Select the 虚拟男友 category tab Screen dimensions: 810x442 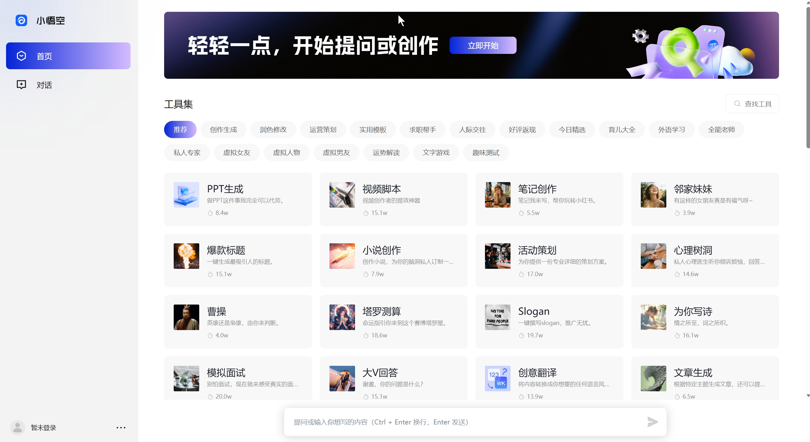pyautogui.click(x=337, y=153)
